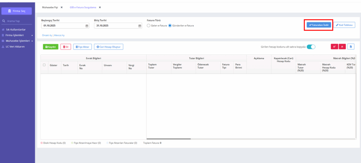
Task: Increase font size with A+ button
Action: click(x=334, y=47)
